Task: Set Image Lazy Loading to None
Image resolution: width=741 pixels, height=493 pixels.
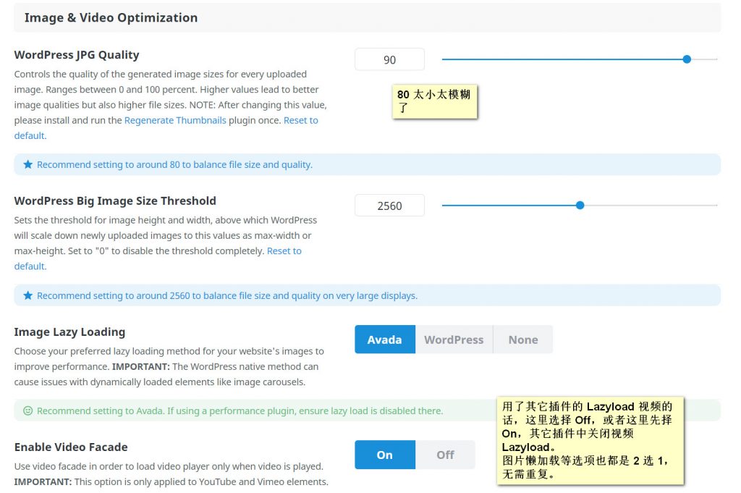Action: pyautogui.click(x=522, y=340)
